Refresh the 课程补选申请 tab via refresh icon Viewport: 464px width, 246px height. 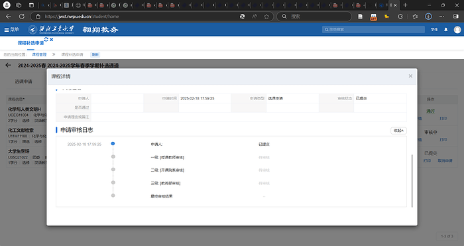click(x=46, y=39)
